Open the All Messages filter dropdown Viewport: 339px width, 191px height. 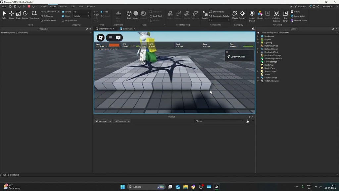[x=103, y=121]
